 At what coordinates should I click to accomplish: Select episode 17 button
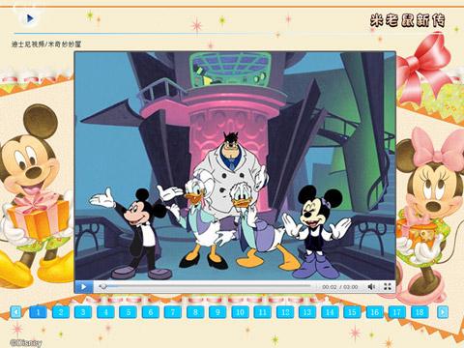[x=397, y=312]
